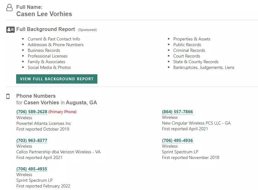This screenshot has width=258, height=190.
Task: Click the Casen Lee Vorhies name heading
Action: pos(44,14)
